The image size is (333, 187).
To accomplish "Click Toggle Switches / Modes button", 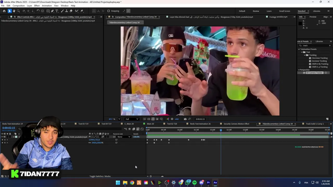I will [x=100, y=176].
